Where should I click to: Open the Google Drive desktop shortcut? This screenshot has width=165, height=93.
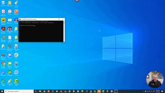click(3, 47)
